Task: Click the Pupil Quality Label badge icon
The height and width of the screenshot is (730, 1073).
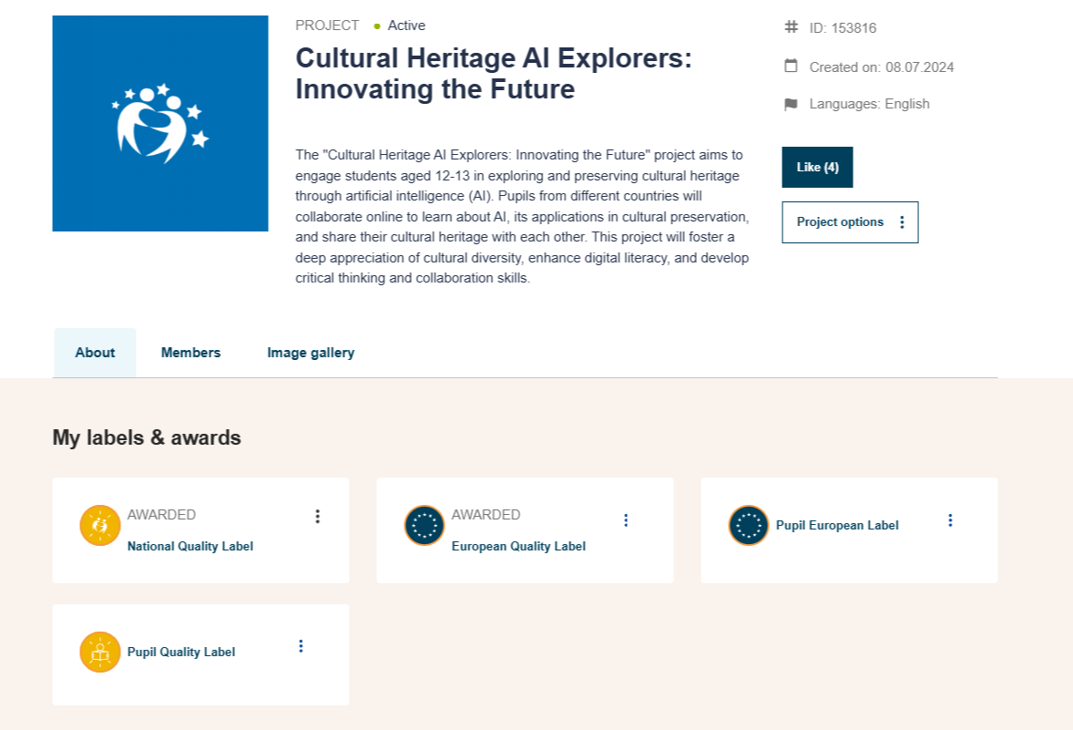Action: [100, 652]
